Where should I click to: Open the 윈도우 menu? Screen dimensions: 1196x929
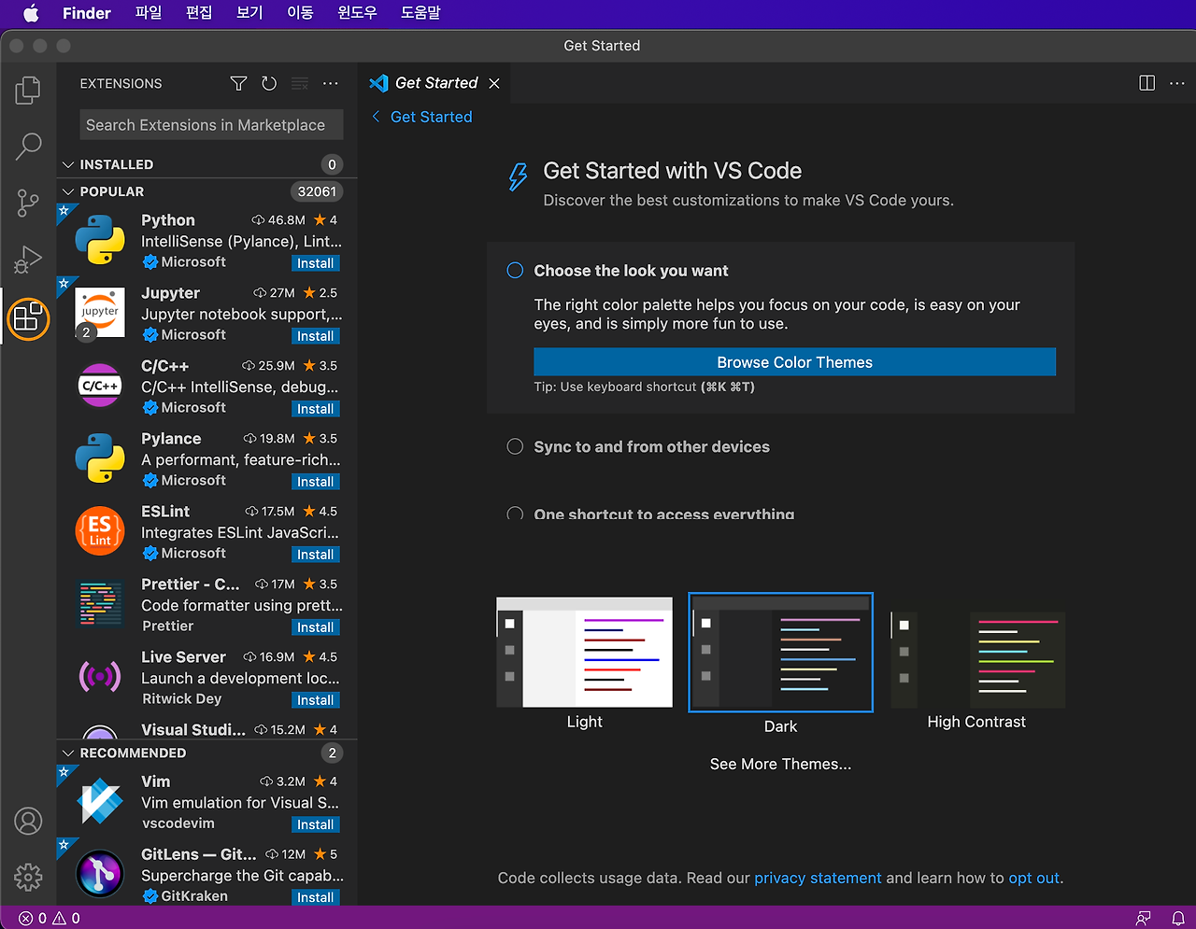coord(357,13)
